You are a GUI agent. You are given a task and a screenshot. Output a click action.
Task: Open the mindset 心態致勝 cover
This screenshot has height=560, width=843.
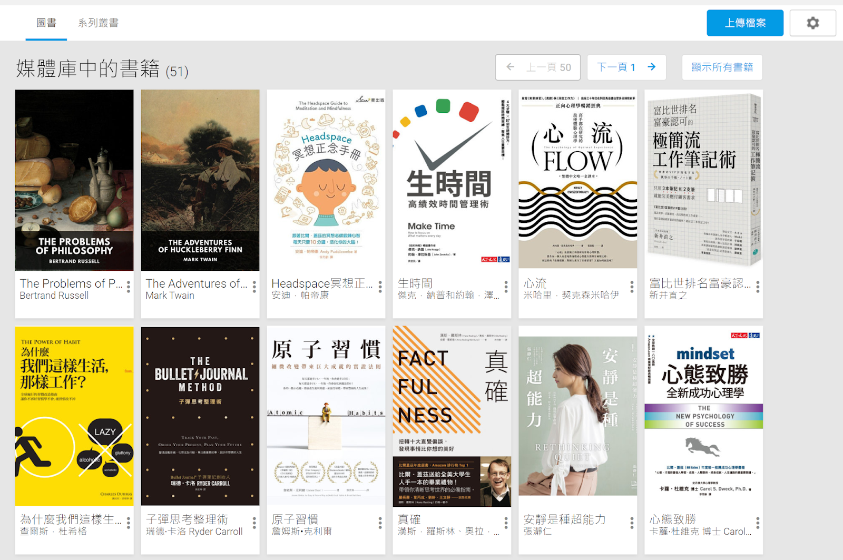click(704, 416)
